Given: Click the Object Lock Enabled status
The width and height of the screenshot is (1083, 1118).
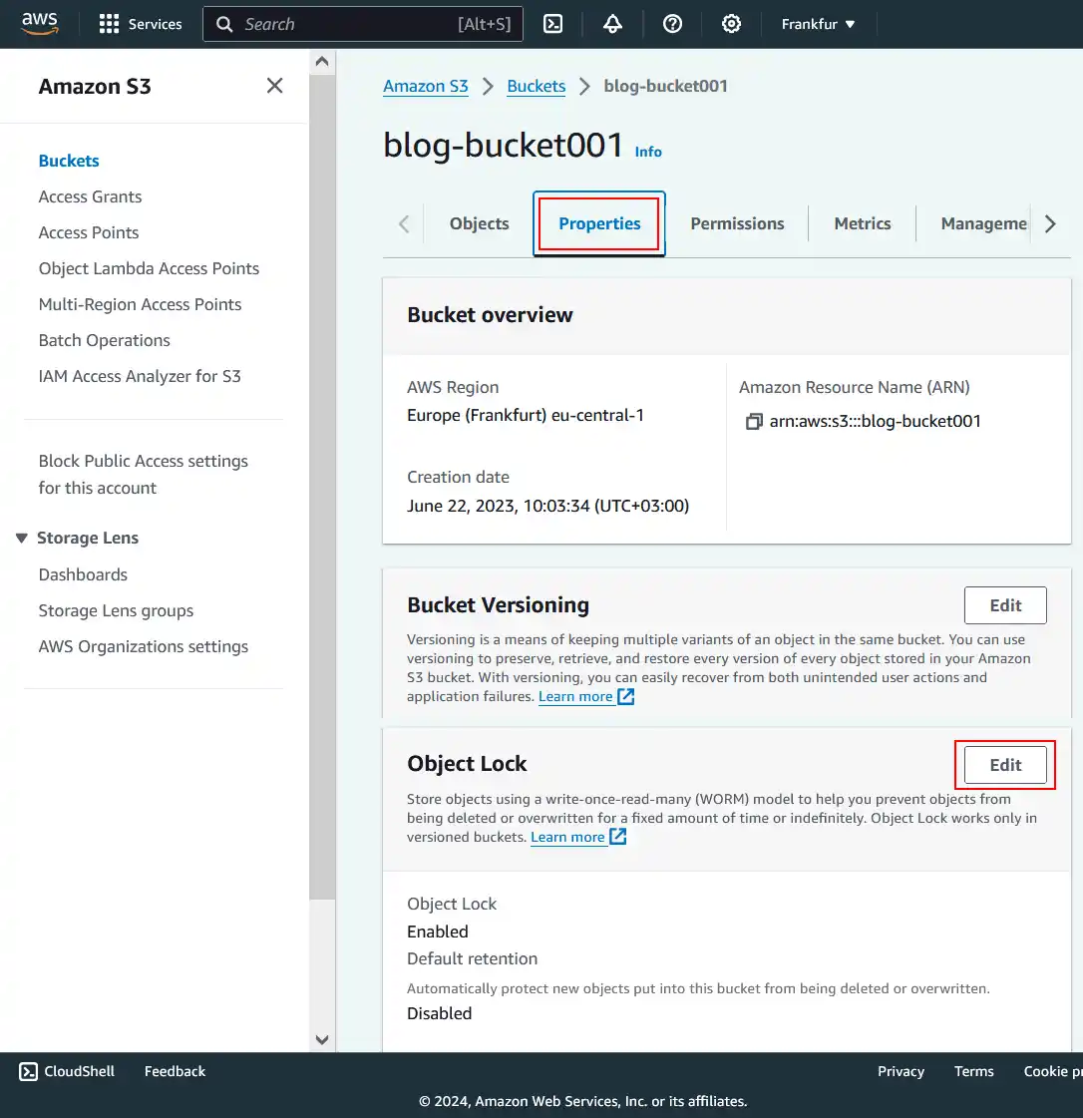Looking at the screenshot, I should point(437,932).
